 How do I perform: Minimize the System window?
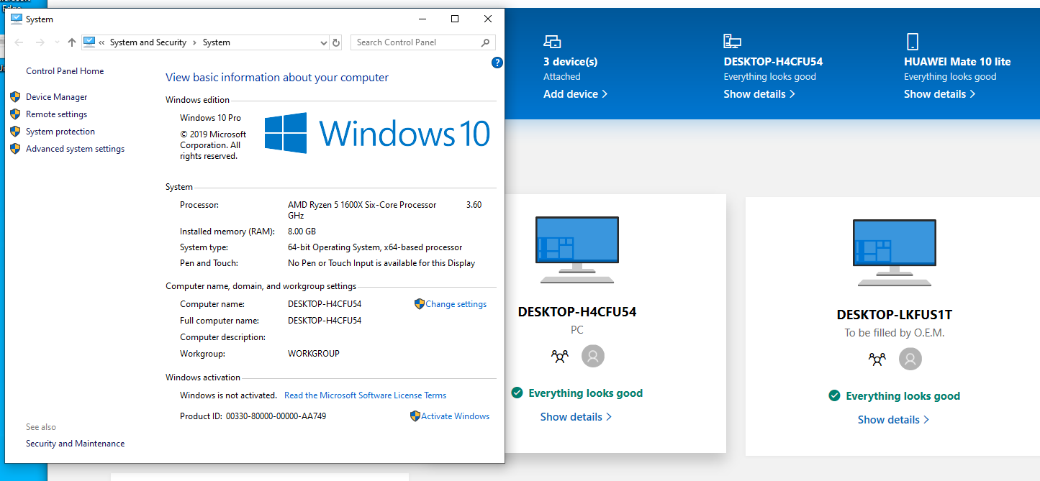pos(422,19)
